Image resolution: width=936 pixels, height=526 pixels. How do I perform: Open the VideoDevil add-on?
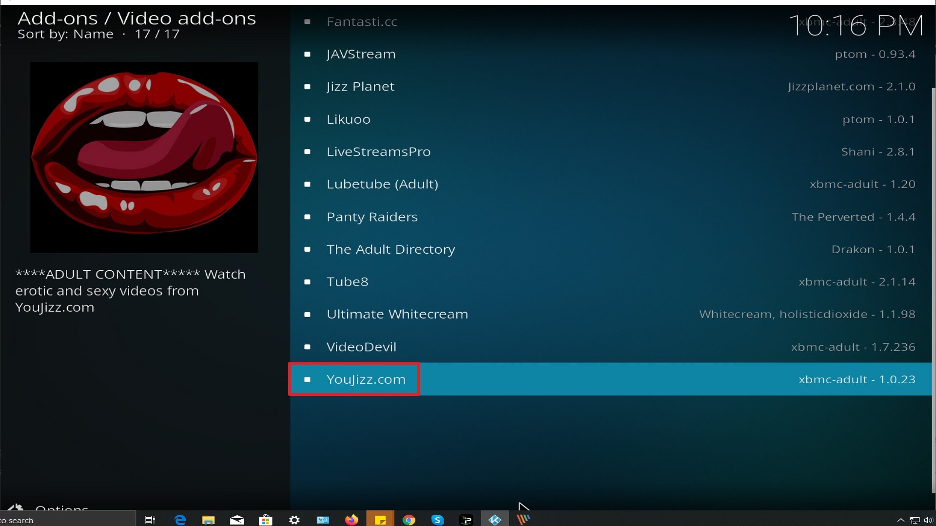pyautogui.click(x=610, y=347)
